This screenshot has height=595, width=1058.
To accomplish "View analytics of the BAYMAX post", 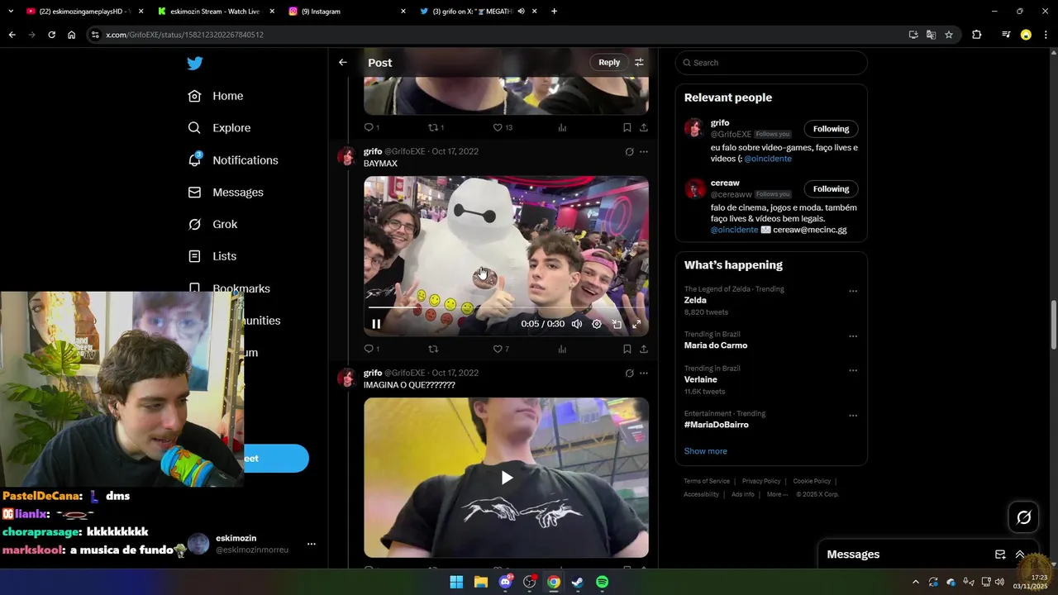I will (x=562, y=349).
